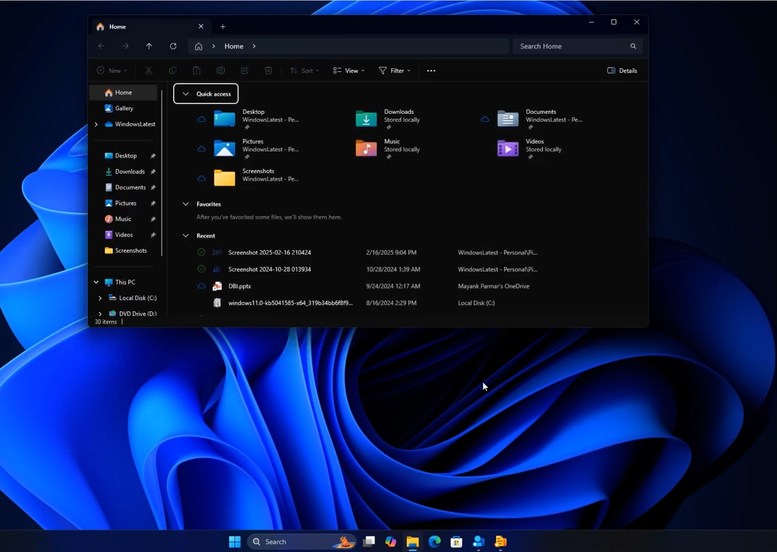Open the Desktop folder in Quick access

256,119
